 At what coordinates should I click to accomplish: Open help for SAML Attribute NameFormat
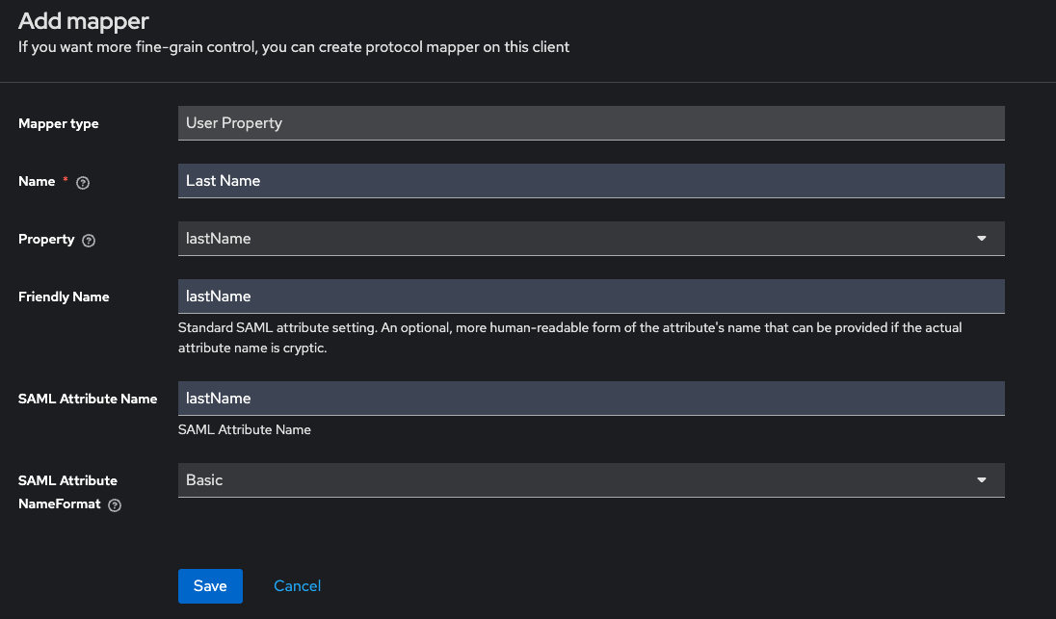tap(115, 504)
